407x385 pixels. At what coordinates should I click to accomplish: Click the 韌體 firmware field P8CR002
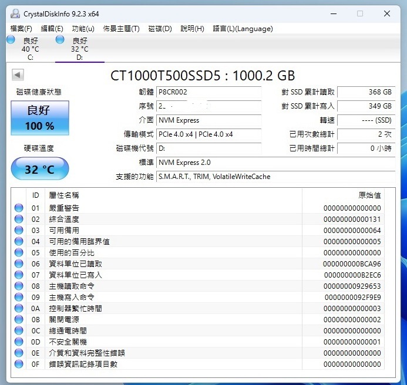[208, 92]
